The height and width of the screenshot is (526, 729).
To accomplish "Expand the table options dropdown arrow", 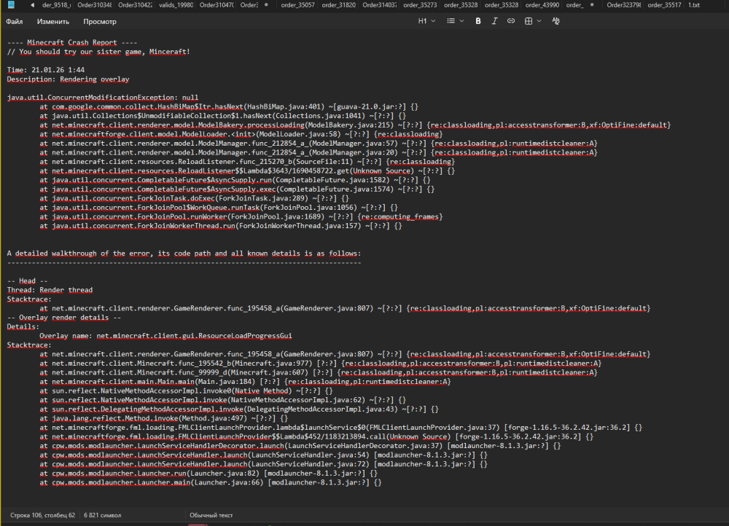I will pos(539,21).
